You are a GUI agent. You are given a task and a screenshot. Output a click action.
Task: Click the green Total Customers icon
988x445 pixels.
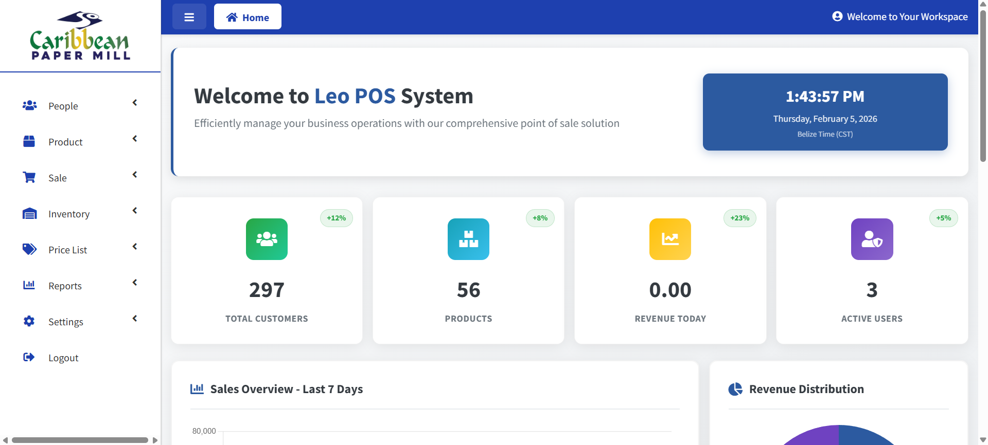click(267, 239)
